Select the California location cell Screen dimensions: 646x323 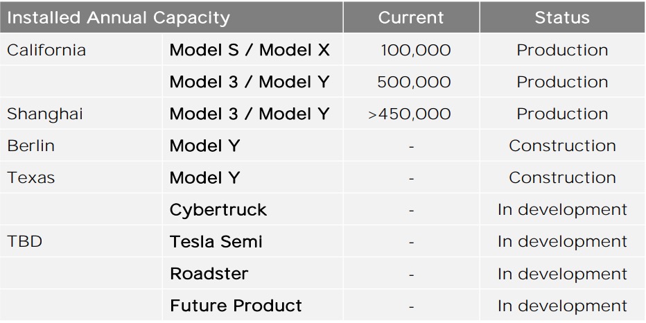tap(46, 51)
